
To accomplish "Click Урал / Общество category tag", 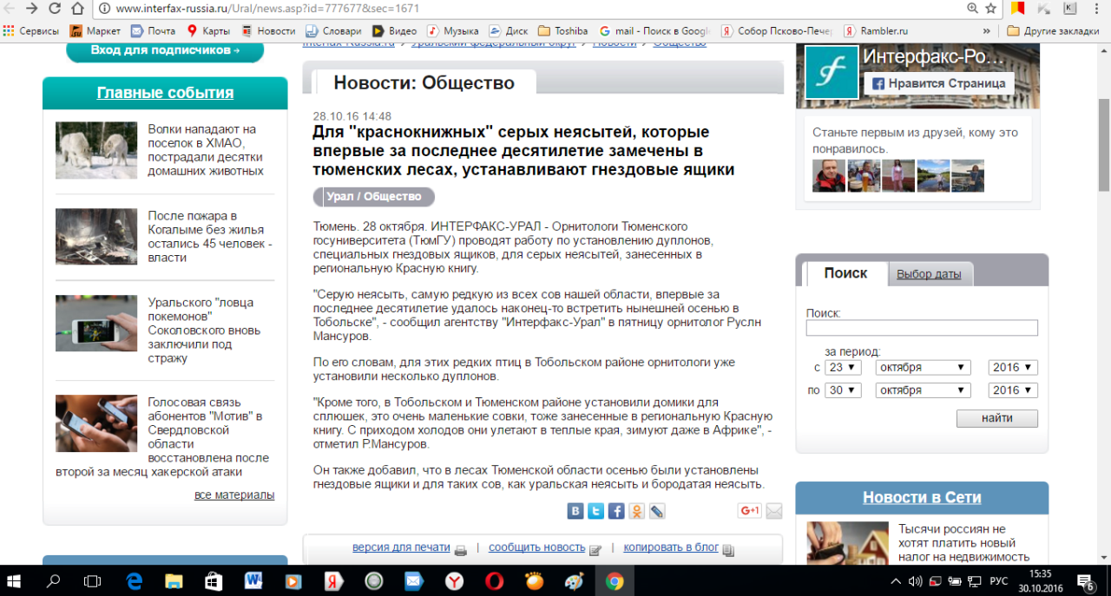I will 374,196.
